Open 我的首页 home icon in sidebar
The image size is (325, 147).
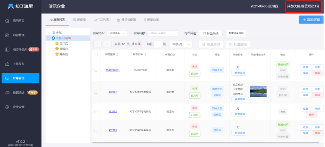click(7, 21)
